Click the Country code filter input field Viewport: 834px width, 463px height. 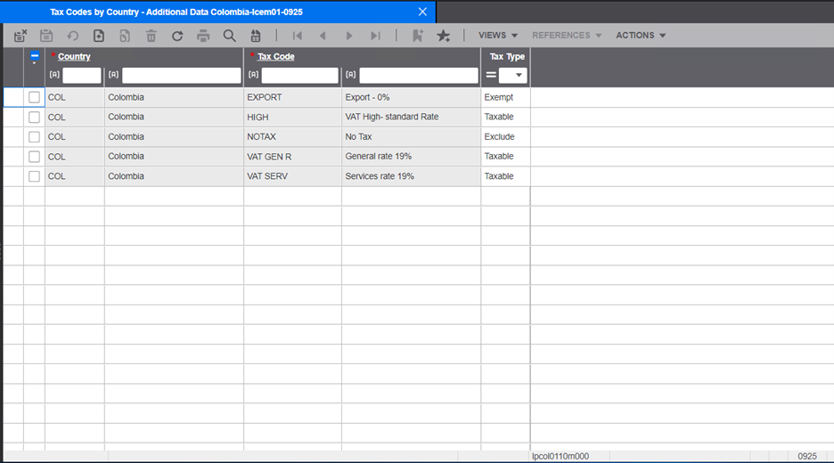[81, 76]
